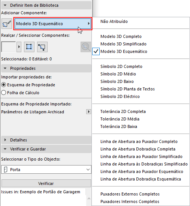Click the Parâmetros de Listagem Archicad text
Screen dimensions: 190x206
point(33,112)
